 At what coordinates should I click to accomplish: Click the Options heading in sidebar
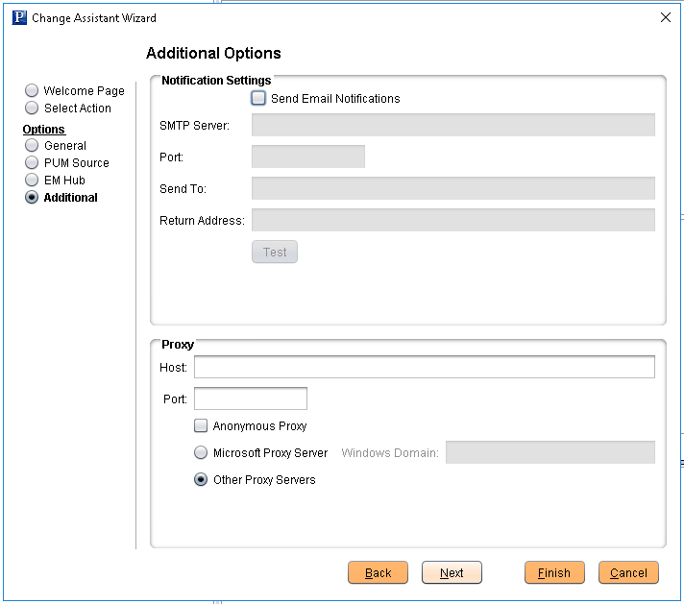43,130
